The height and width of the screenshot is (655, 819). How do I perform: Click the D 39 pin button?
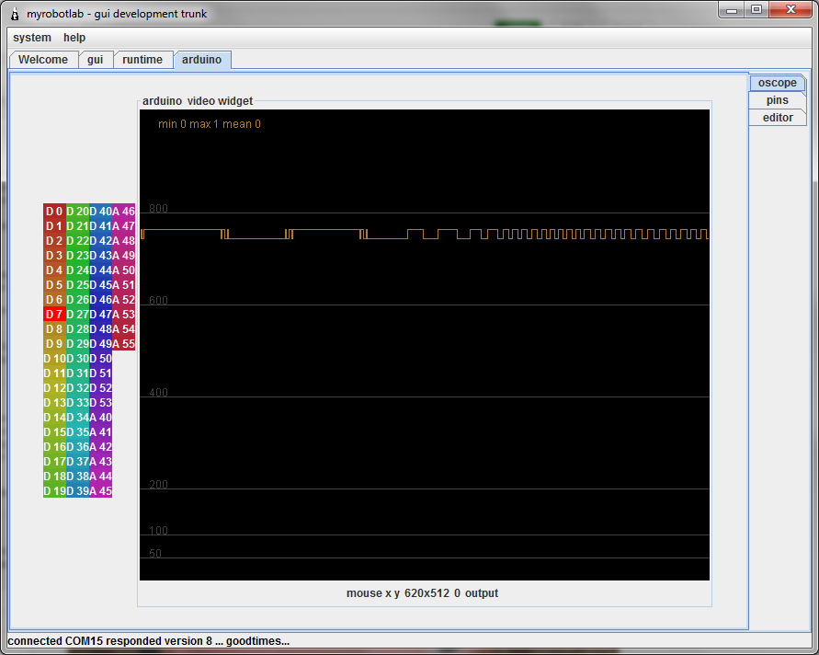(x=77, y=490)
